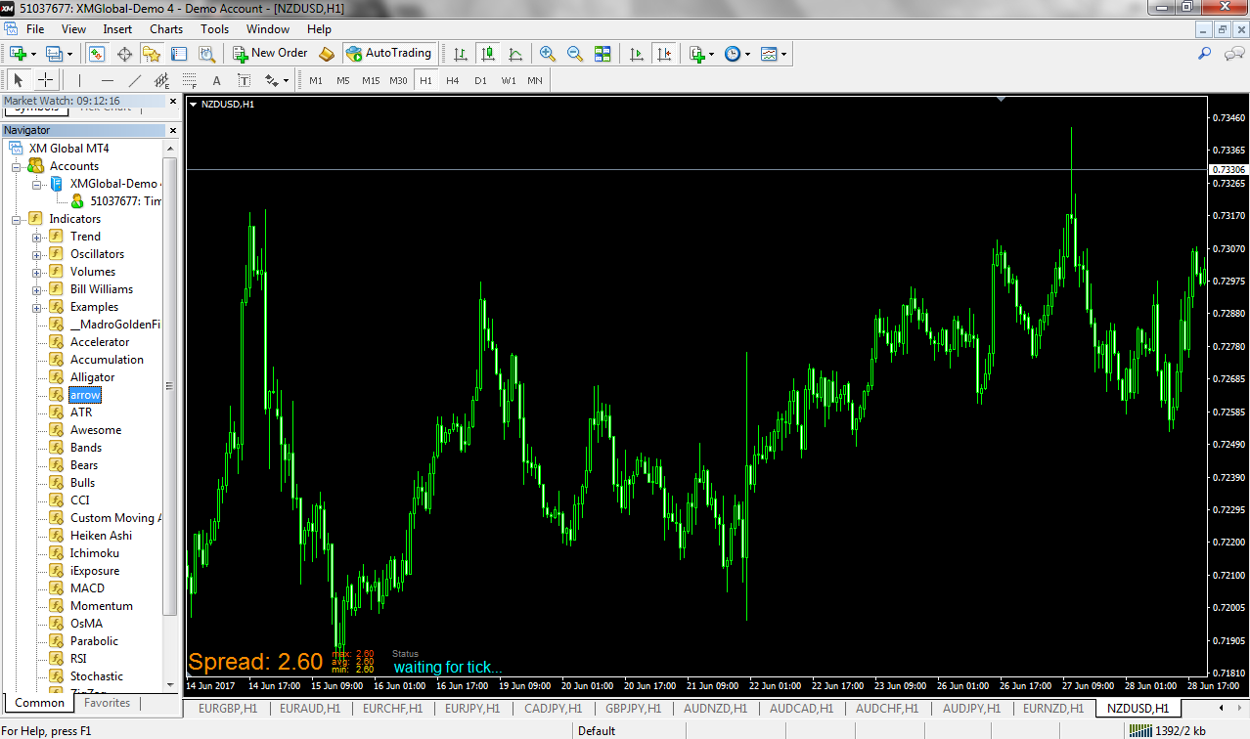Viewport: 1250px width, 739px height.
Task: Collapse the Indicators tree node
Action: [17, 219]
